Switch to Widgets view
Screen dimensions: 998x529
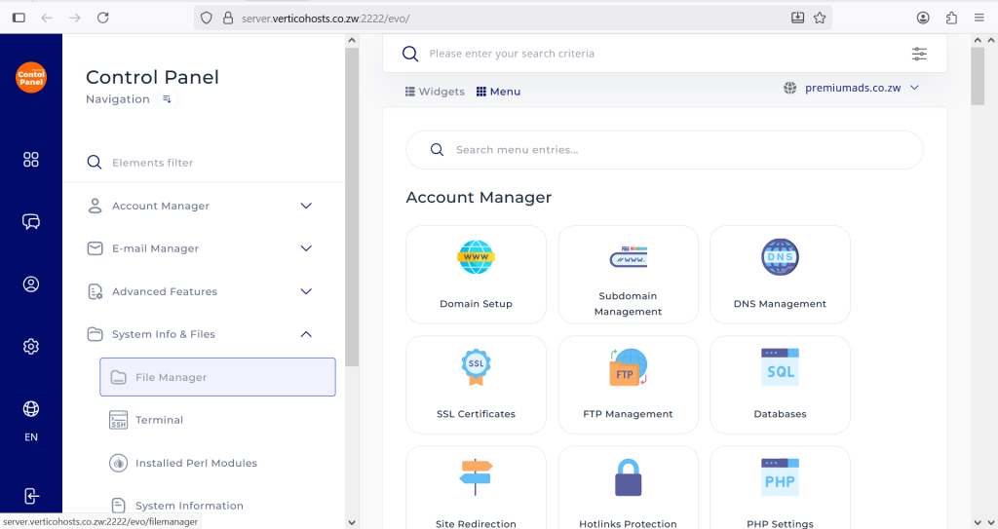point(435,92)
